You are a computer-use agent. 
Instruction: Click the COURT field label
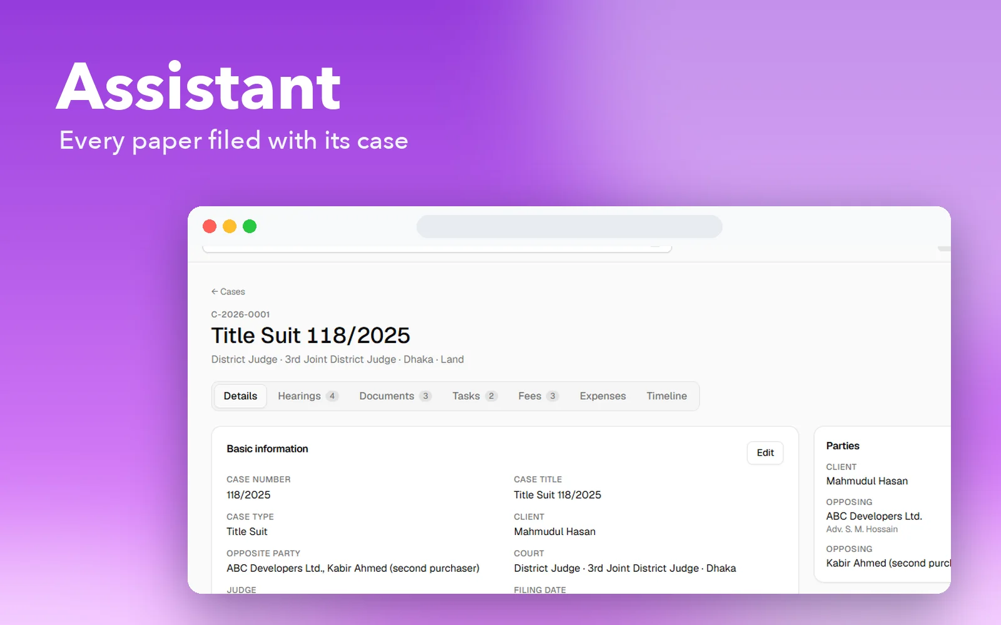coord(529,553)
